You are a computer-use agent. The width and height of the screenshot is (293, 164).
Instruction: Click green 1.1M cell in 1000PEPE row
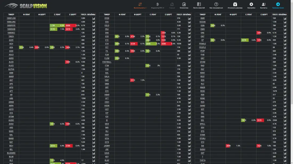[x=57, y=25]
